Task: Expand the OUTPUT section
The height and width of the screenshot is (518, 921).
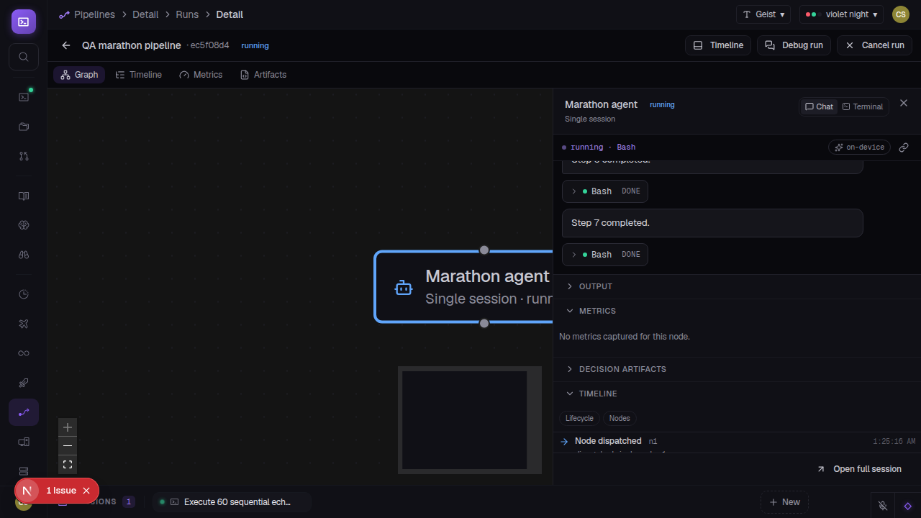Action: (737, 286)
